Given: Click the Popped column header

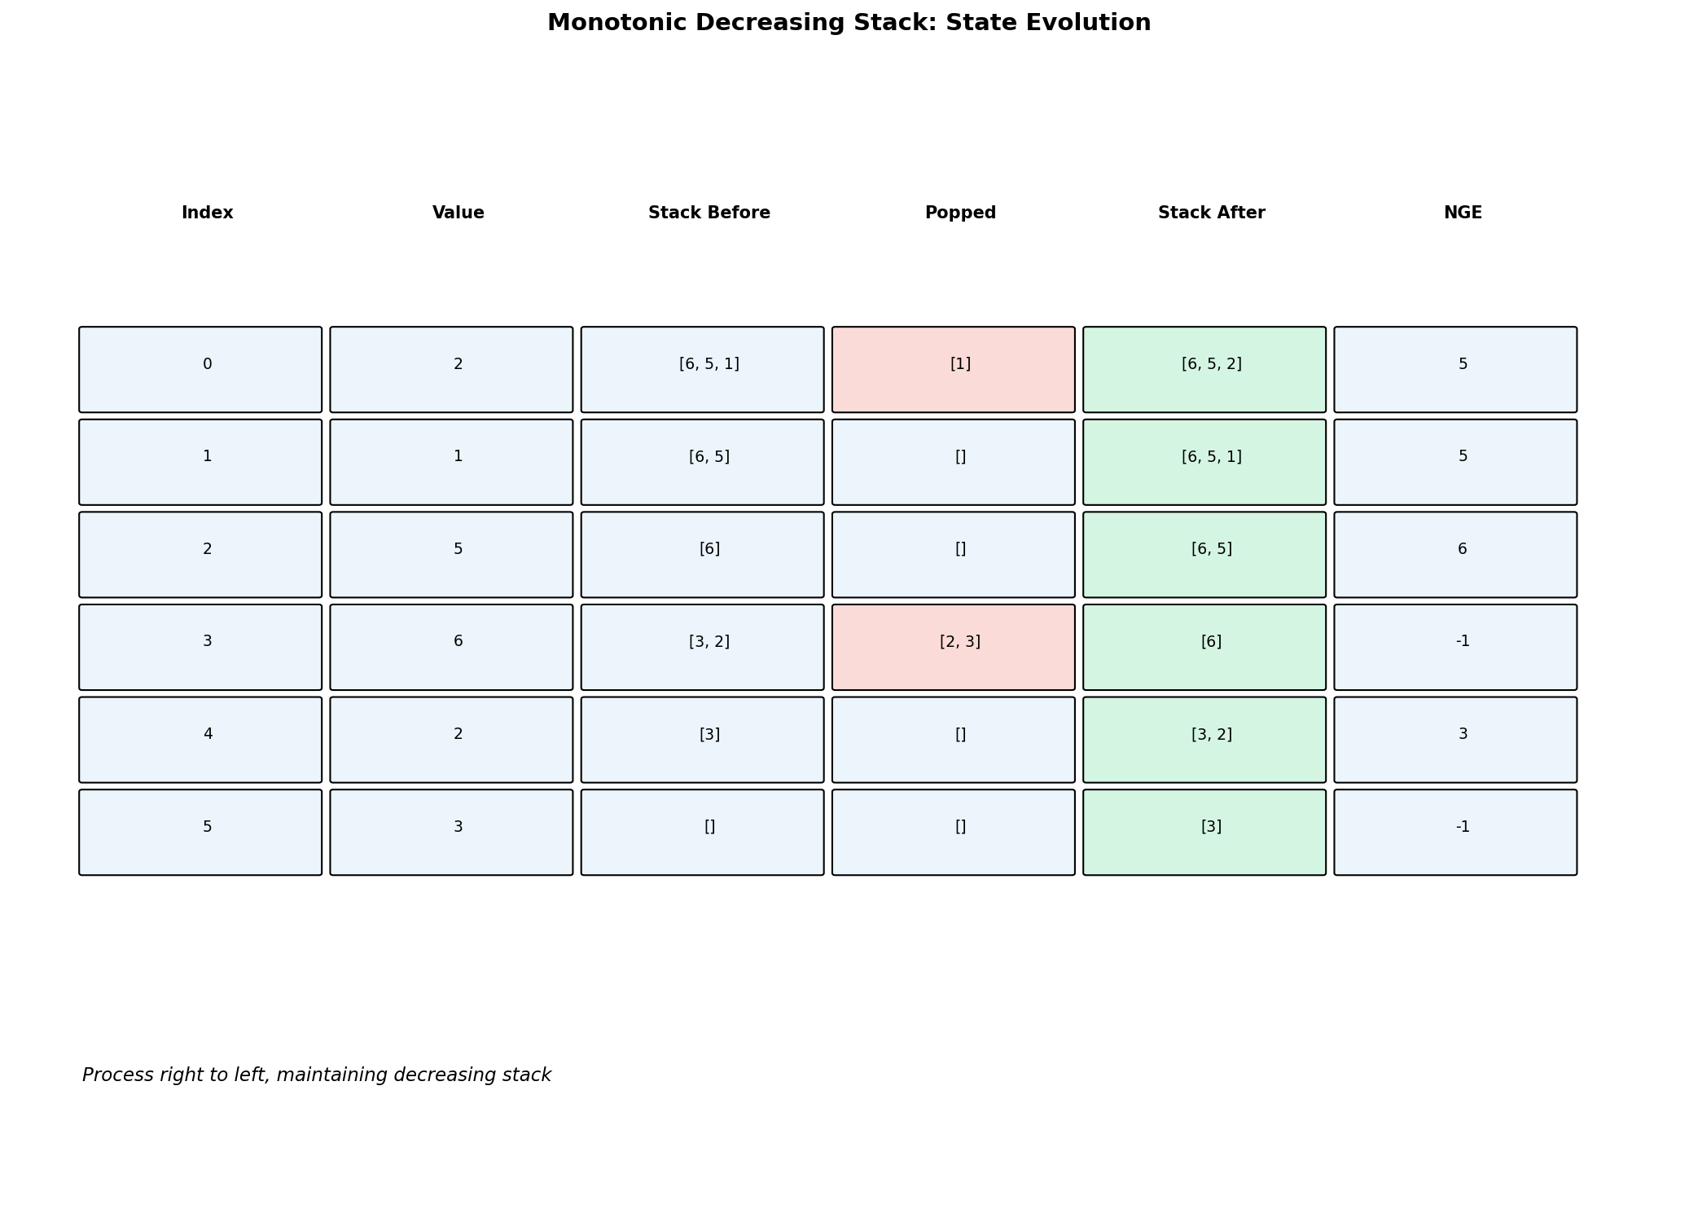Looking at the screenshot, I should click(960, 213).
